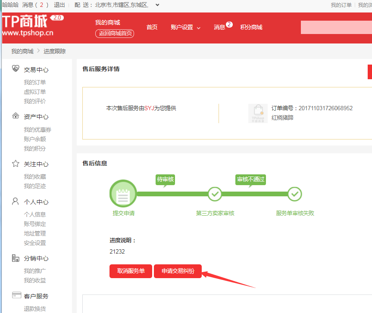Click the 个人中心 person icon
Image resolution: width=372 pixels, height=313 pixels.
tap(16, 201)
